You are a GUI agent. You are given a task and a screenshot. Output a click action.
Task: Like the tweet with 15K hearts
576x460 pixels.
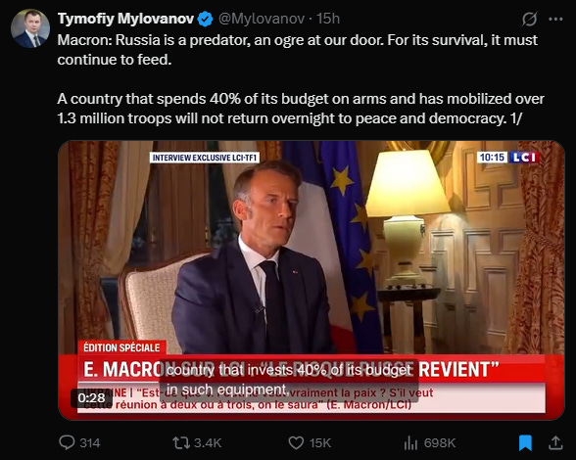pyautogui.click(x=310, y=442)
